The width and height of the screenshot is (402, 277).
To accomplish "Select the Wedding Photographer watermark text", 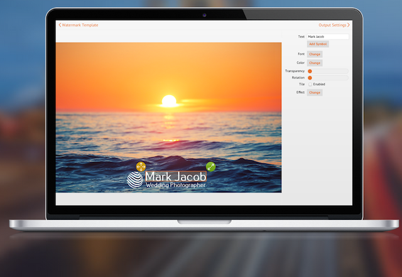I will [176, 185].
